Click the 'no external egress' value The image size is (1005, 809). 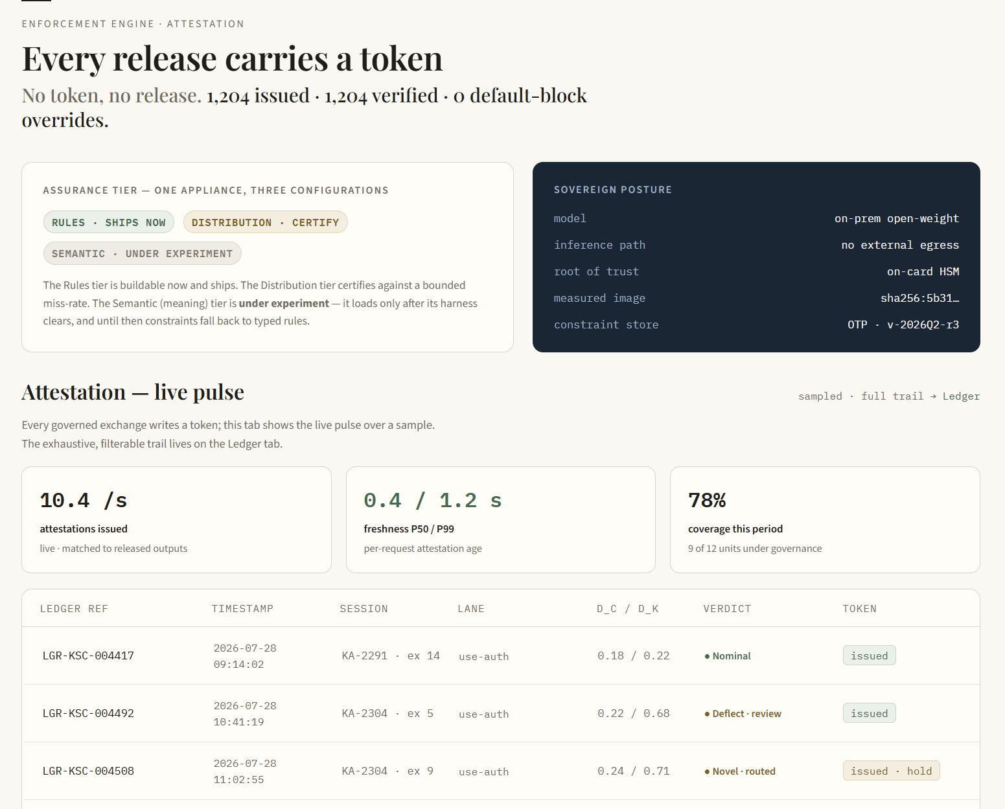click(900, 245)
